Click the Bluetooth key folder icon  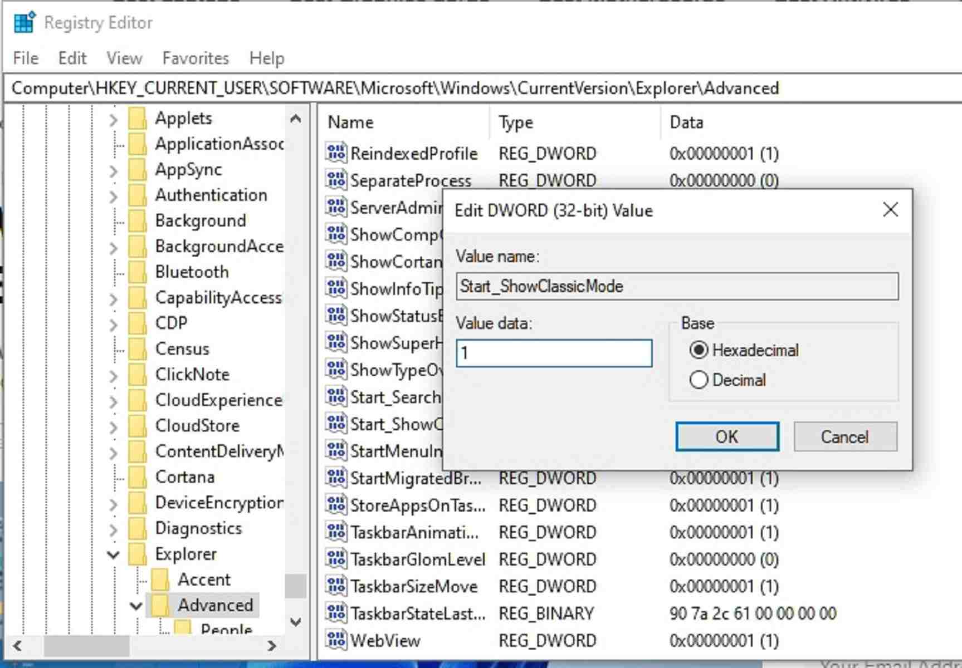pyautogui.click(x=138, y=272)
